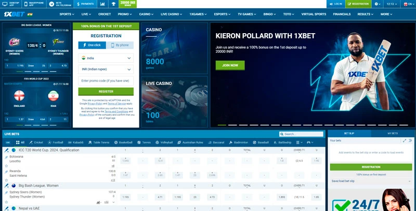The width and height of the screenshot is (416, 211).
Task: Select One-click registration option
Action: click(92, 45)
